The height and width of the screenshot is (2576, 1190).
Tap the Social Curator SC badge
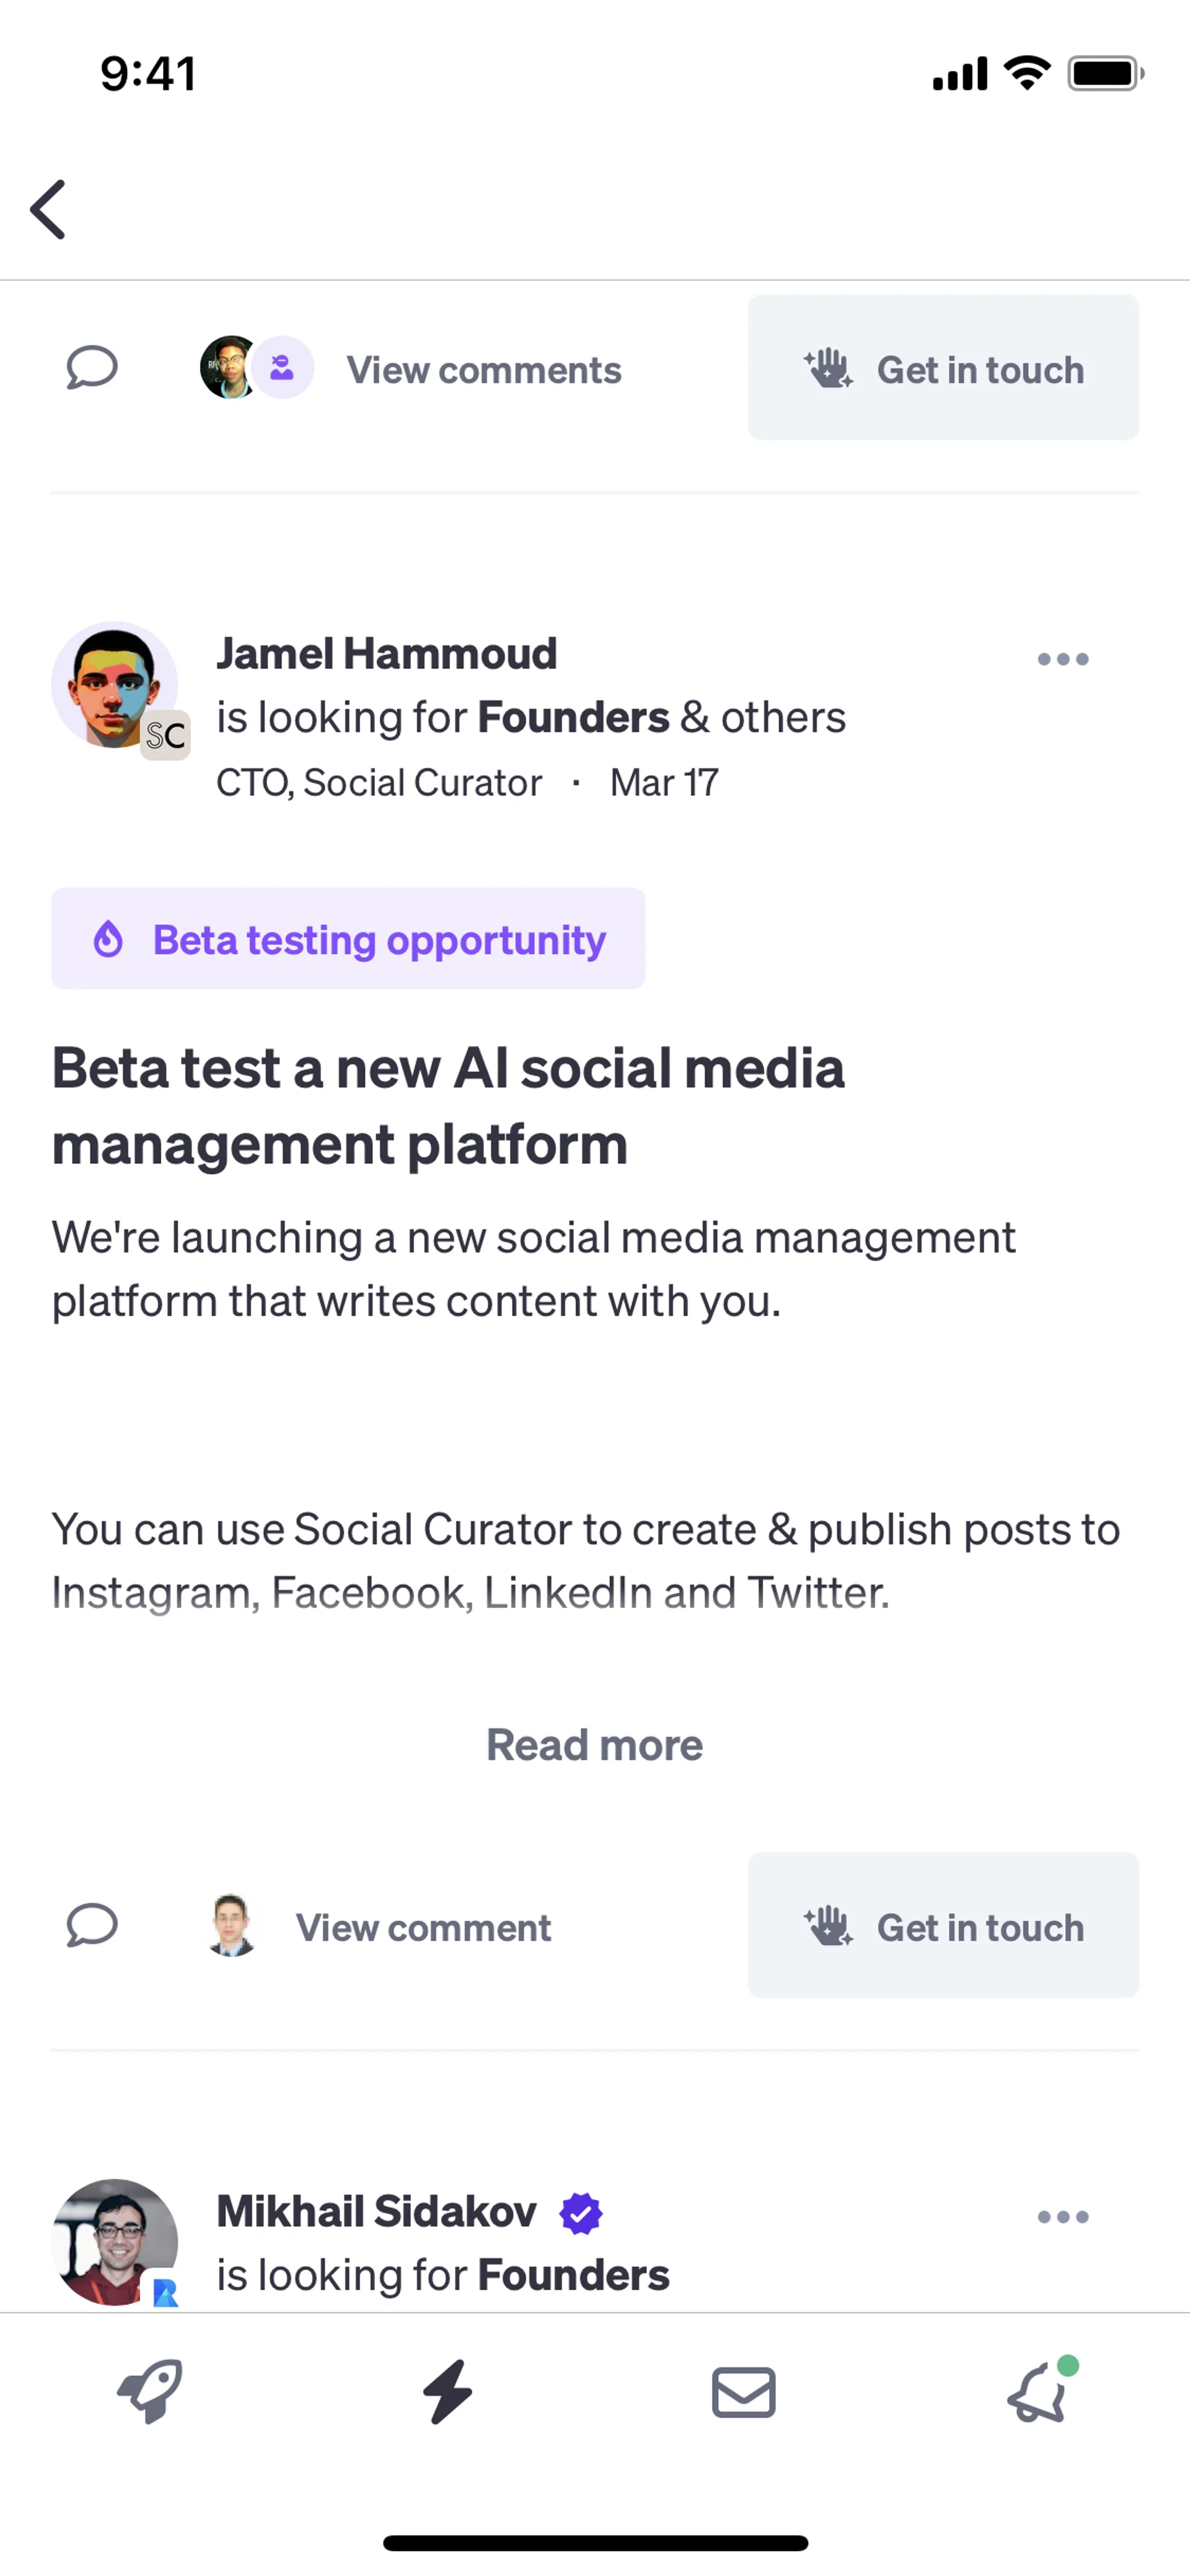click(x=165, y=736)
